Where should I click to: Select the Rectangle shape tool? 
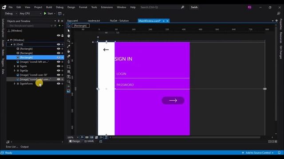(69, 67)
